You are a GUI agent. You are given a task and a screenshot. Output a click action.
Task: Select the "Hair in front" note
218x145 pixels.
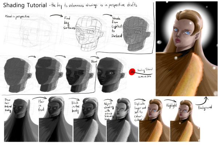41,105
